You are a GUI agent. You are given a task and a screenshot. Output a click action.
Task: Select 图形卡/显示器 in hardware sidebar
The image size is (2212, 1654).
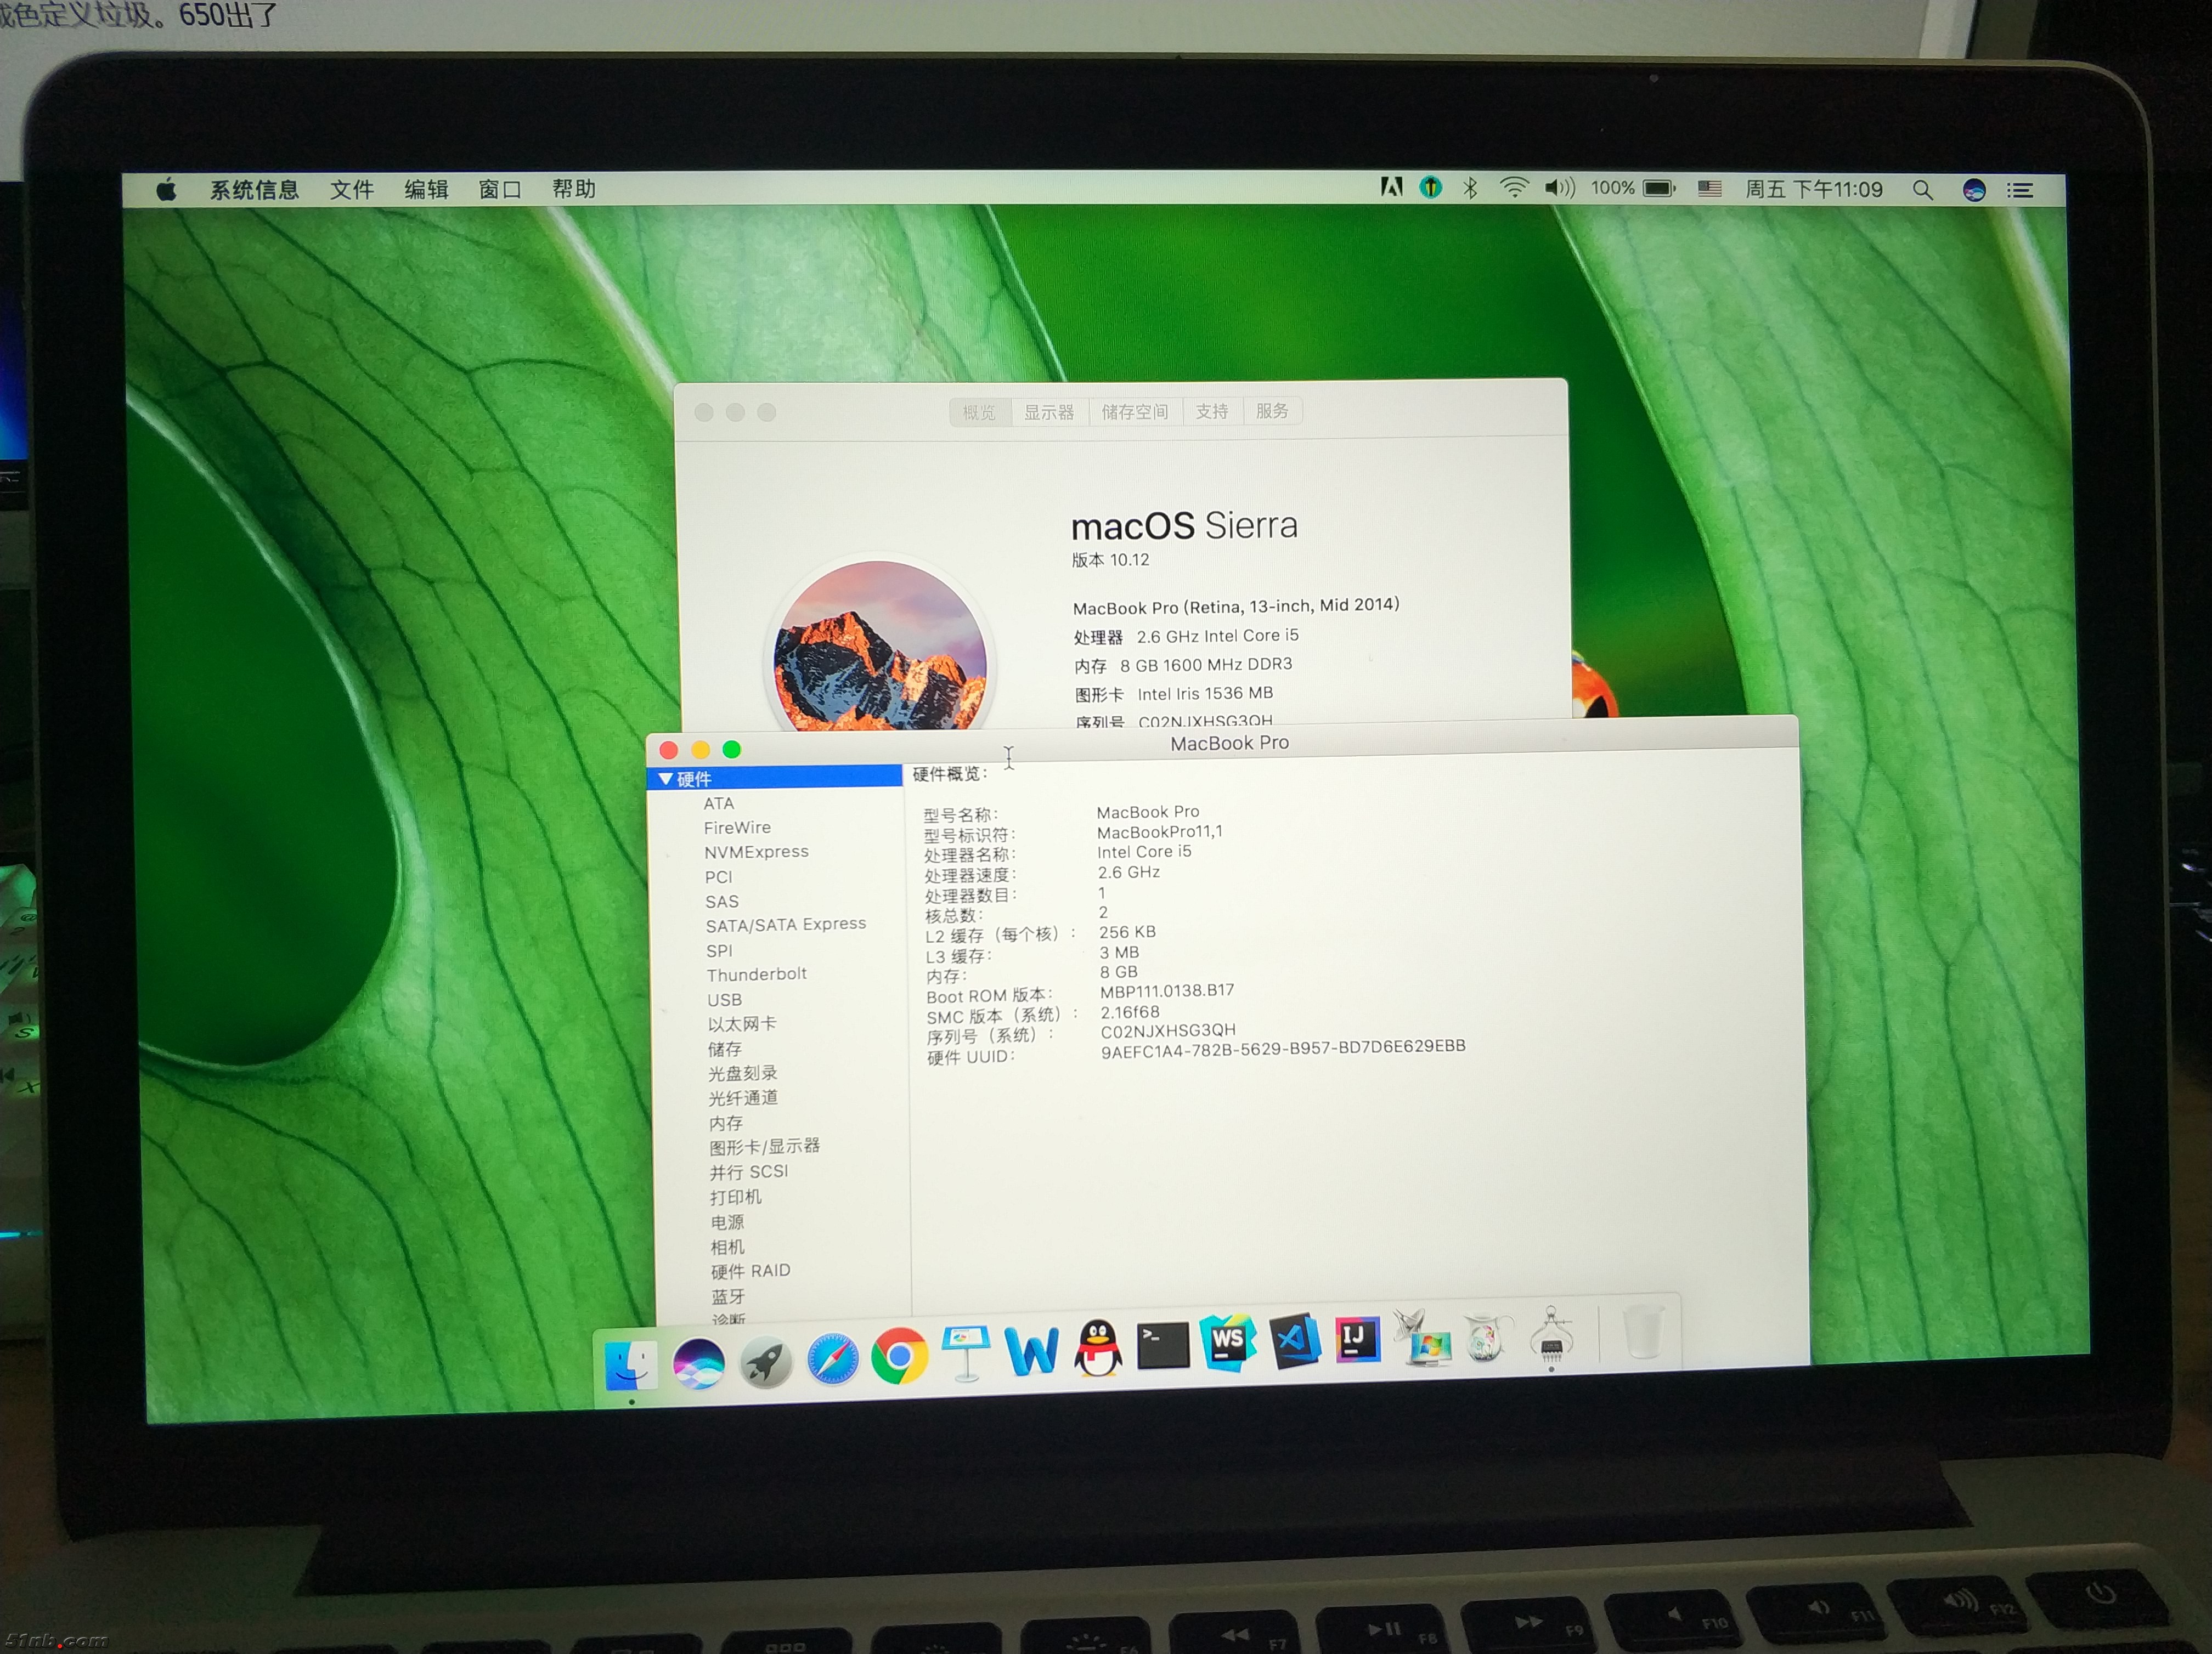pos(765,1146)
